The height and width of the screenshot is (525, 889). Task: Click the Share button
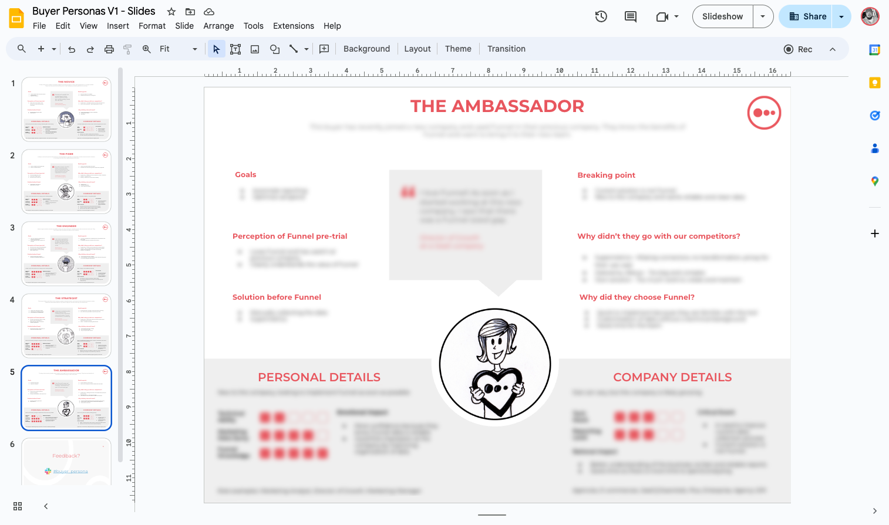coord(806,16)
